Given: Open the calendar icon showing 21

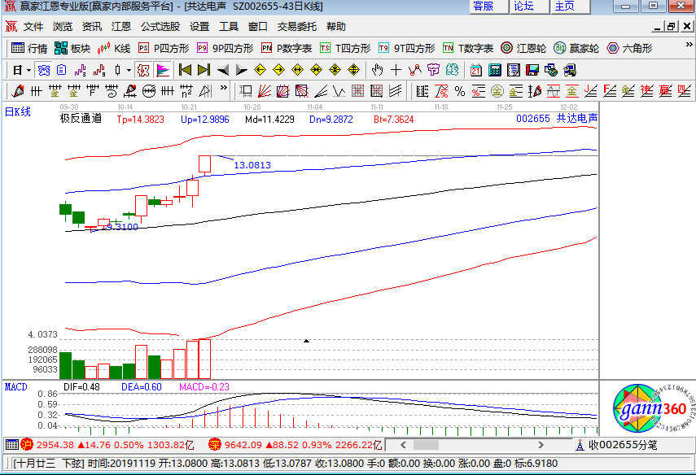Looking at the screenshot, I should pyautogui.click(x=476, y=70).
